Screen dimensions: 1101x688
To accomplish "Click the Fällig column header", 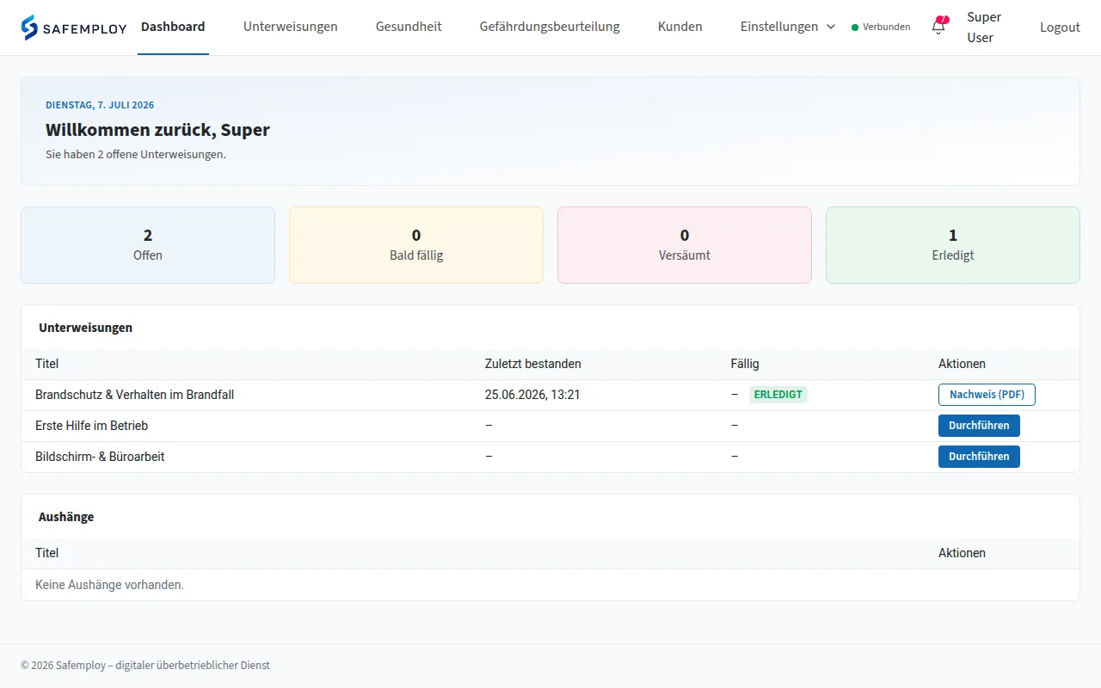I will click(x=745, y=364).
